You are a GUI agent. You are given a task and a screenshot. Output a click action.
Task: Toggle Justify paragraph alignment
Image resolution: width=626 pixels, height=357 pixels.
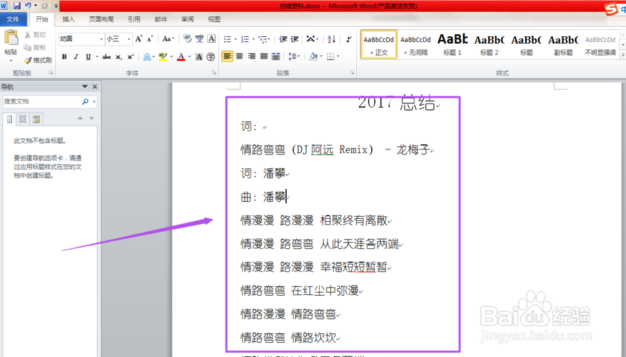coord(264,56)
